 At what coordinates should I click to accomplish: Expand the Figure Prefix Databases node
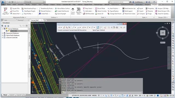point(2,35)
